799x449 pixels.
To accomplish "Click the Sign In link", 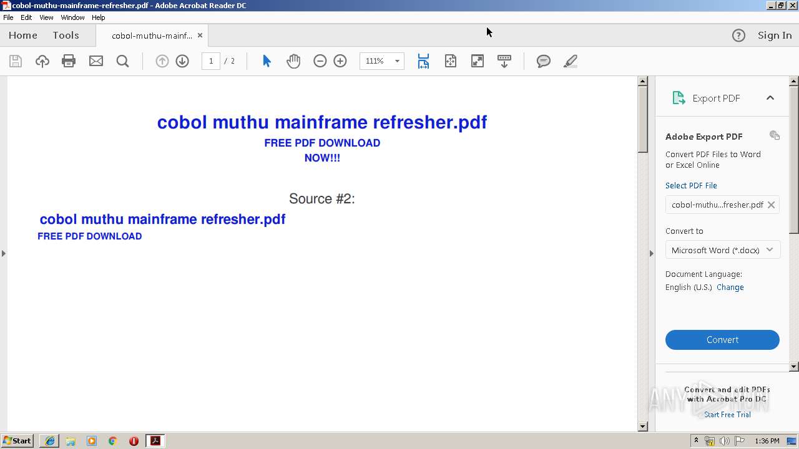I will click(x=775, y=36).
